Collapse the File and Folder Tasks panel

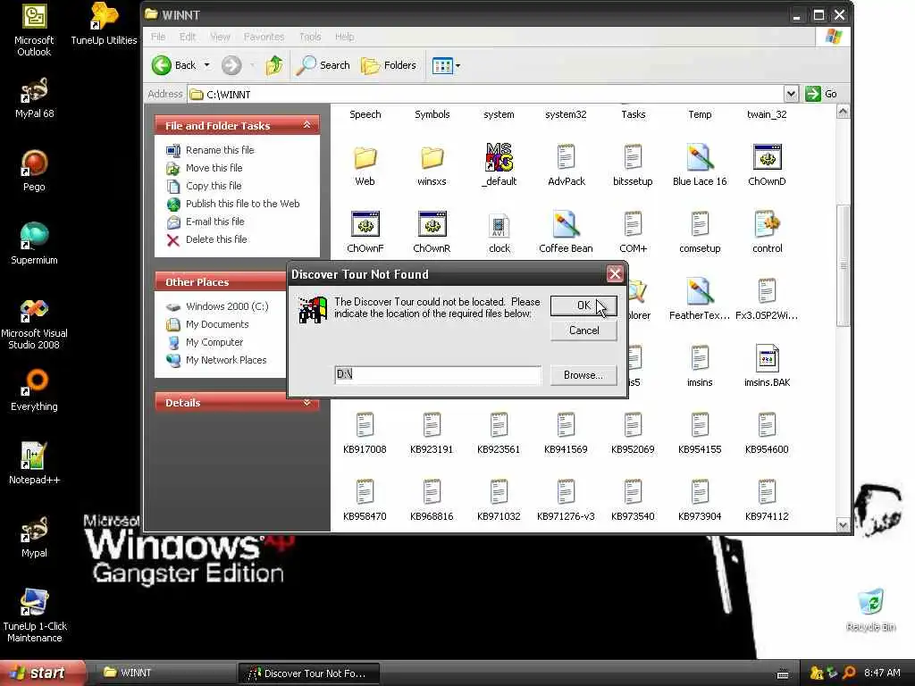(307, 125)
